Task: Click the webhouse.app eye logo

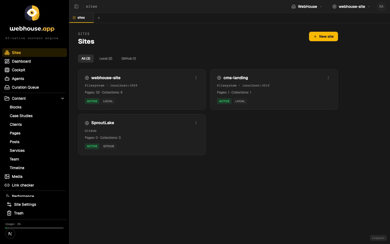Action: click(x=32, y=13)
